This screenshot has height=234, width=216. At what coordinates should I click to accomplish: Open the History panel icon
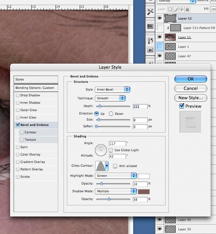pyautogui.click(x=150, y=41)
